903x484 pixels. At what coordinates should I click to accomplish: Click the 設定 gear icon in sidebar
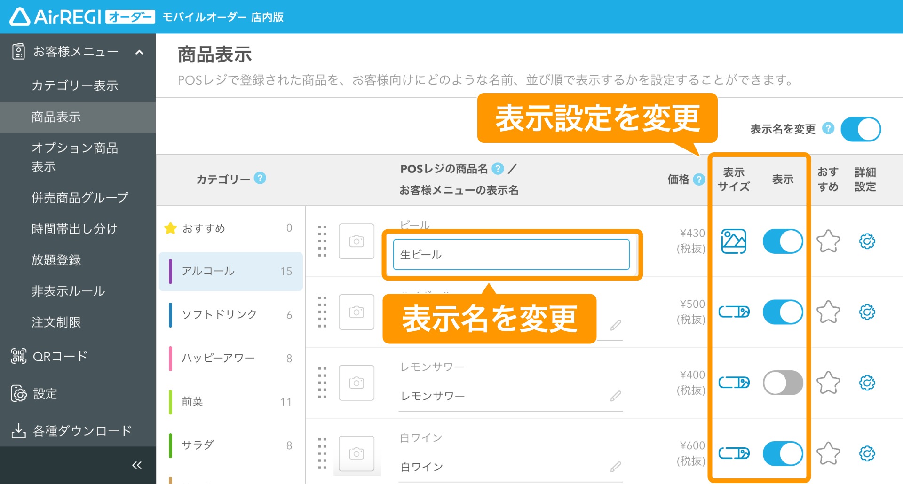19,393
